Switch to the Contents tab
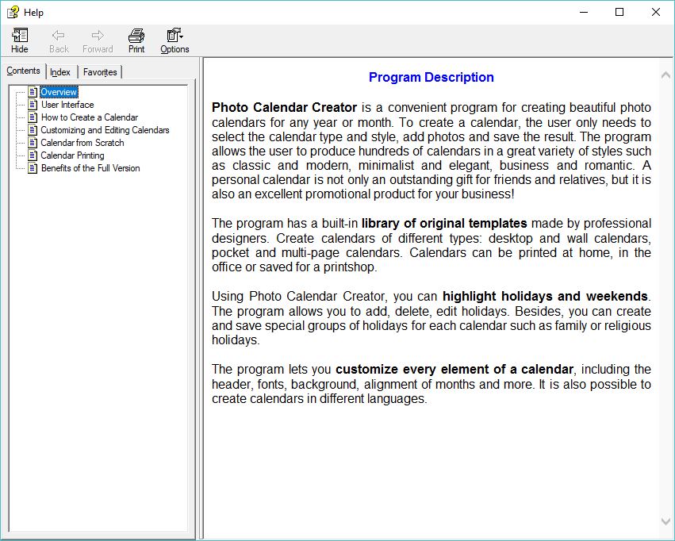The height and width of the screenshot is (541, 675). 23,71
